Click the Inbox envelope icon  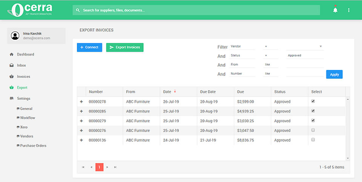pyautogui.click(x=12, y=65)
